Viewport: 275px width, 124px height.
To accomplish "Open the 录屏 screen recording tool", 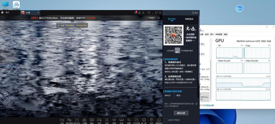I will [62, 120].
